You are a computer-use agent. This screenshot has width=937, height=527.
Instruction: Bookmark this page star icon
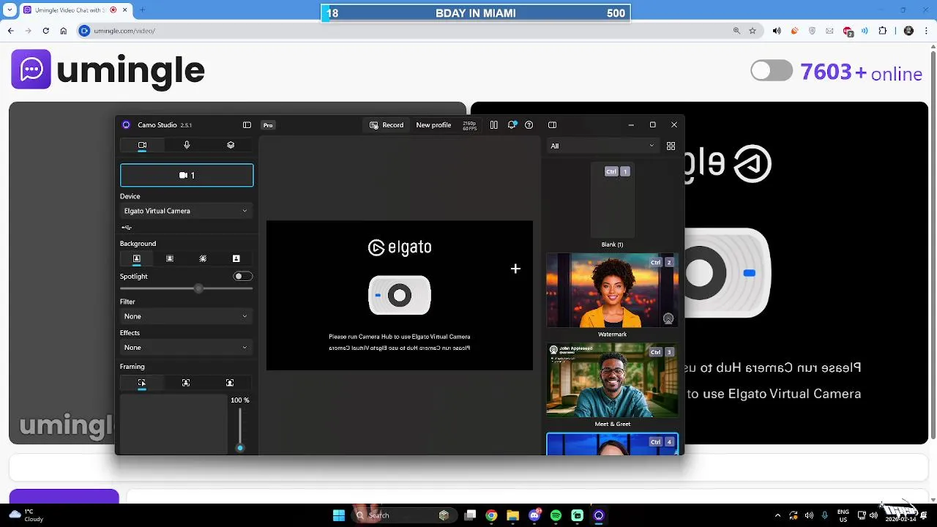[x=753, y=31]
